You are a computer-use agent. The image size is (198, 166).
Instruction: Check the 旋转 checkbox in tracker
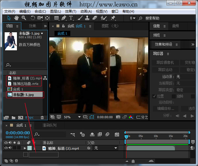[174, 96]
